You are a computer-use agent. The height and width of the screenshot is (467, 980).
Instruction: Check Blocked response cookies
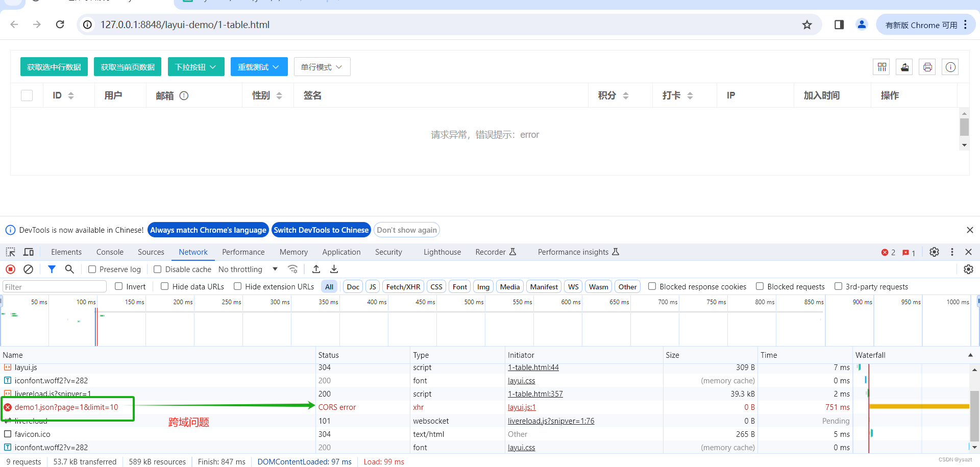[652, 286]
